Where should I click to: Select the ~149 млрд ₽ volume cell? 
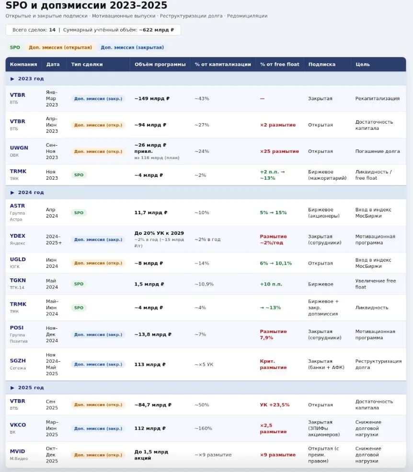(152, 98)
